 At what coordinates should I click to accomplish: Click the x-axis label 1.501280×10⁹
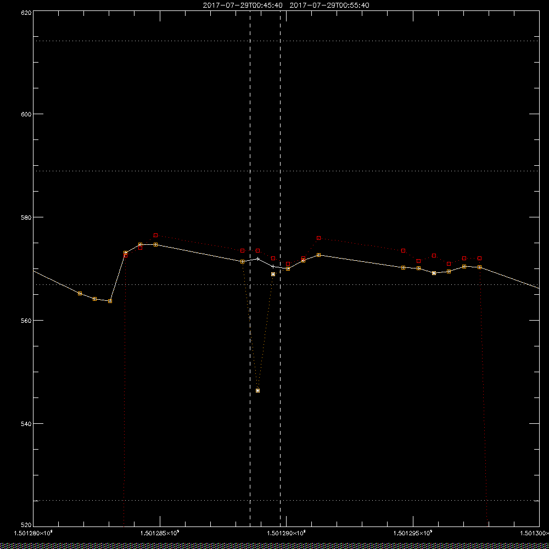tap(33, 533)
